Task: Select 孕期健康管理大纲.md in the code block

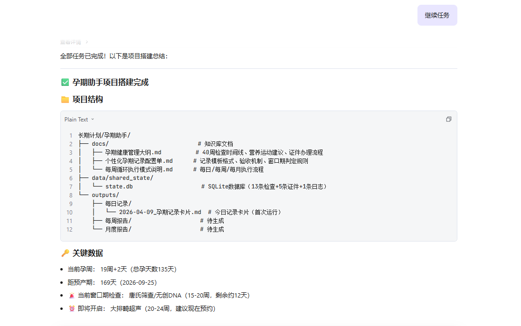Action: 133,153
